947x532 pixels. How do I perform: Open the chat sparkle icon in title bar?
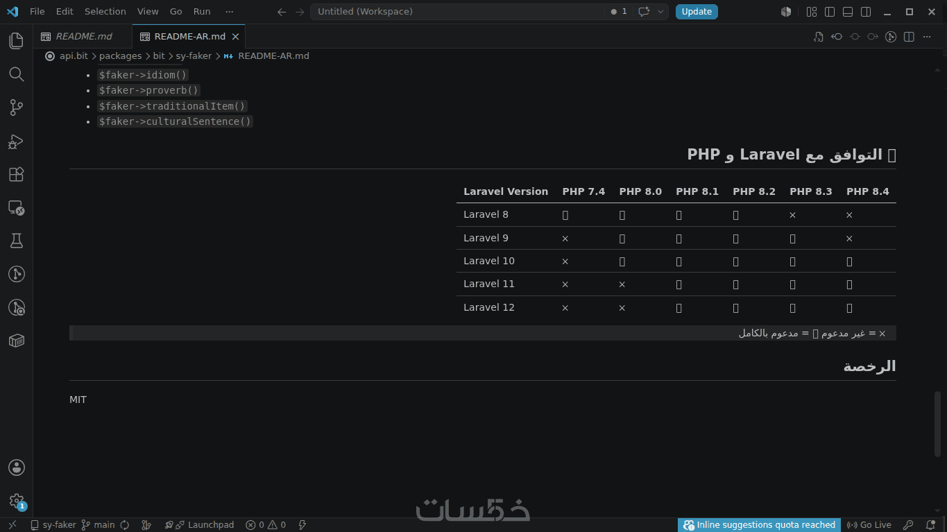(x=644, y=12)
